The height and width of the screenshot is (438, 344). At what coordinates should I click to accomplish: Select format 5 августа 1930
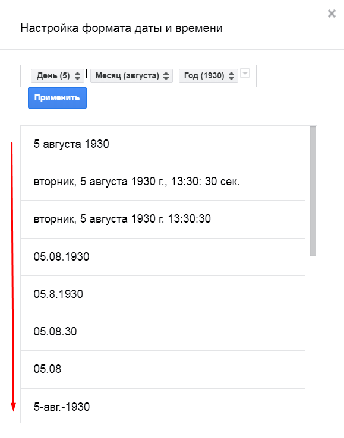[x=163, y=144]
